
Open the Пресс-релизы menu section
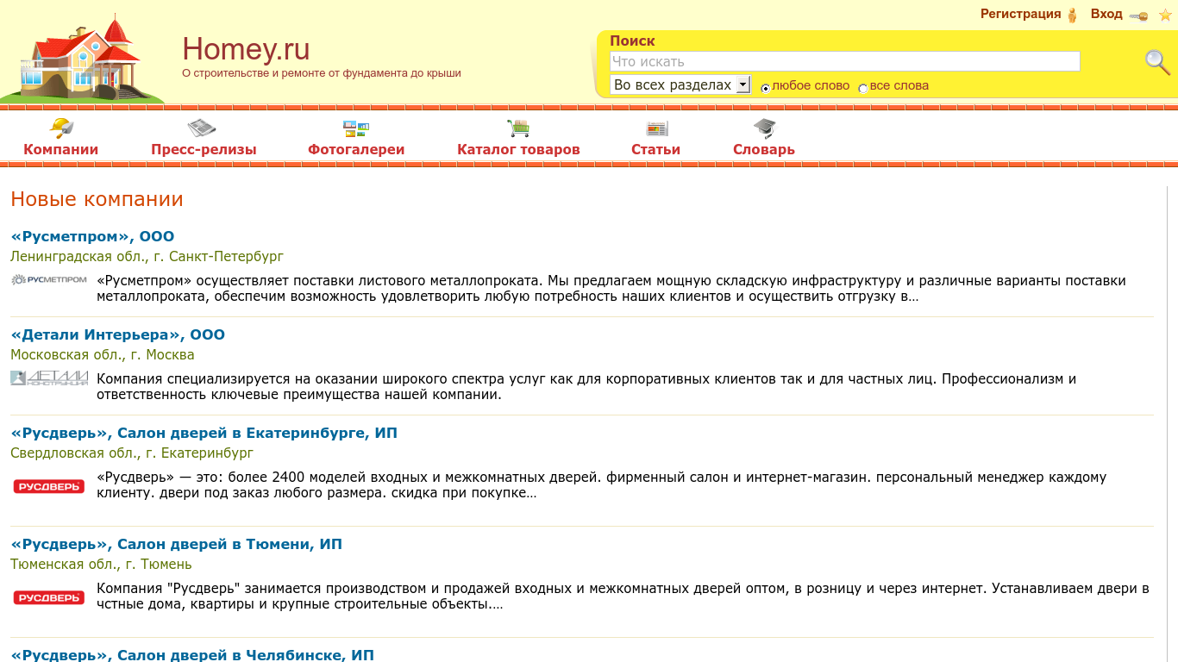204,150
